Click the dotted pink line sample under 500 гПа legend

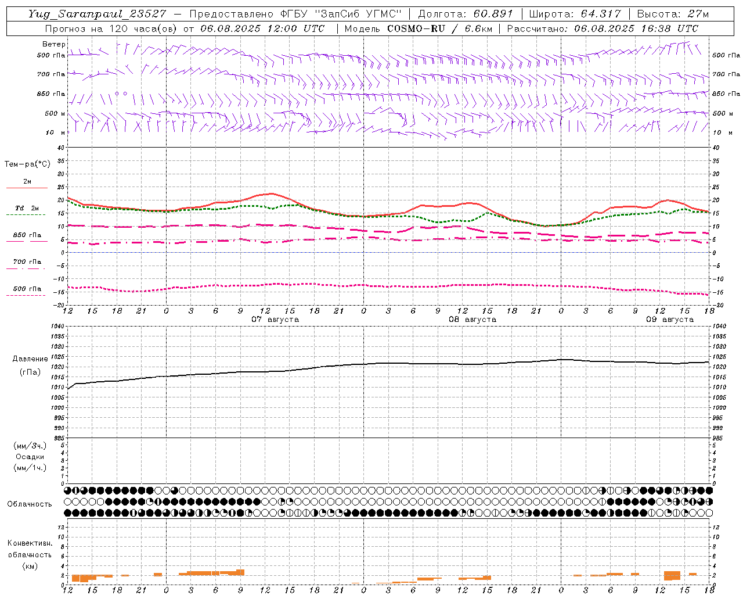(x=26, y=296)
